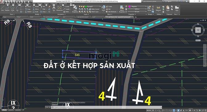207x112 pixels.
Task: Click Match Layer button
Action: [x=94, y=12]
